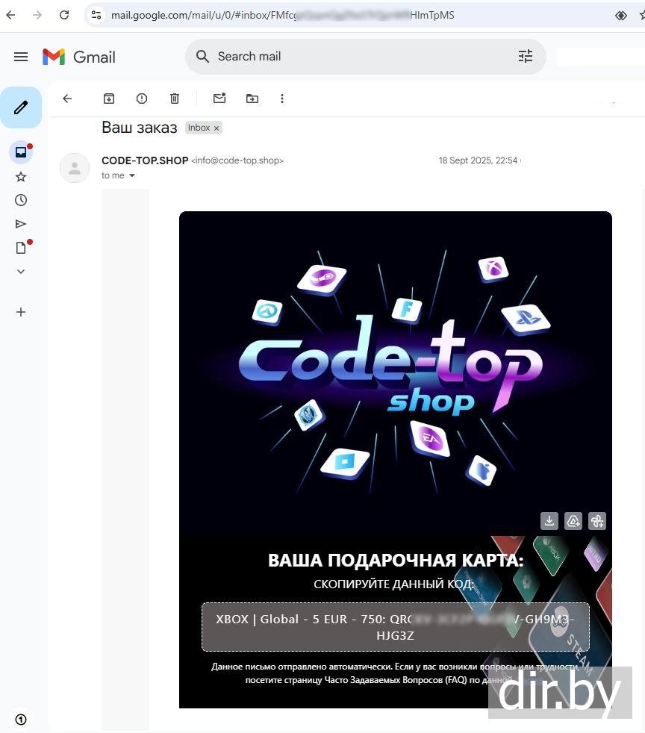This screenshot has width=645, height=733.
Task: Expand More labels chevron in sidebar
Action: (x=21, y=271)
